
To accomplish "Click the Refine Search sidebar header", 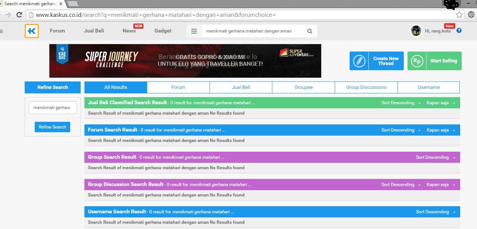I will [x=53, y=87].
